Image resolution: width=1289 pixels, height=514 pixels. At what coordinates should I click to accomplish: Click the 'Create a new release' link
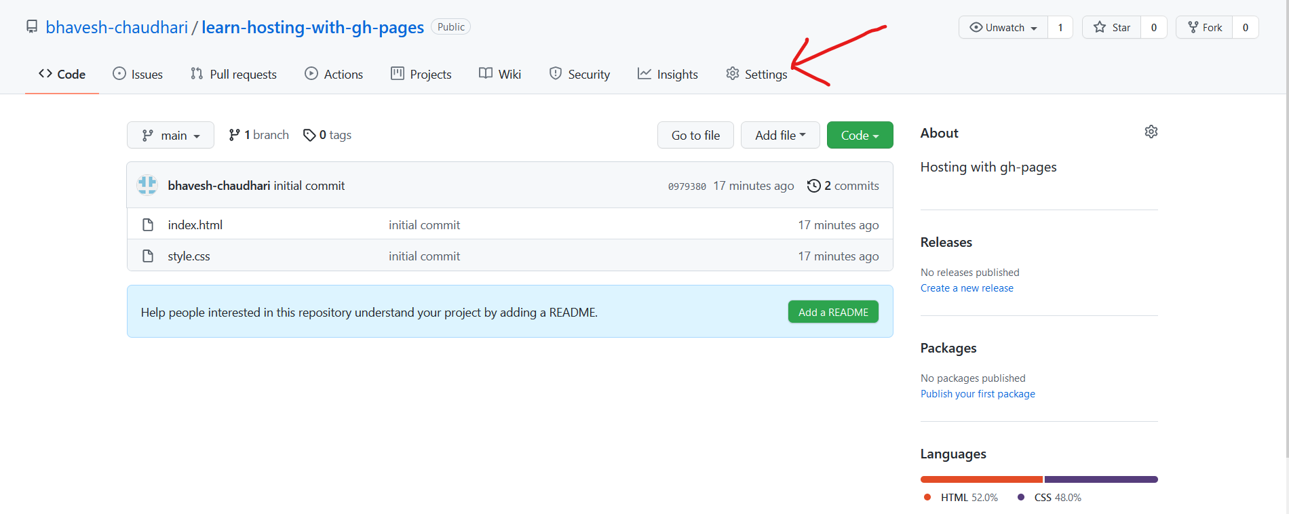pos(967,288)
